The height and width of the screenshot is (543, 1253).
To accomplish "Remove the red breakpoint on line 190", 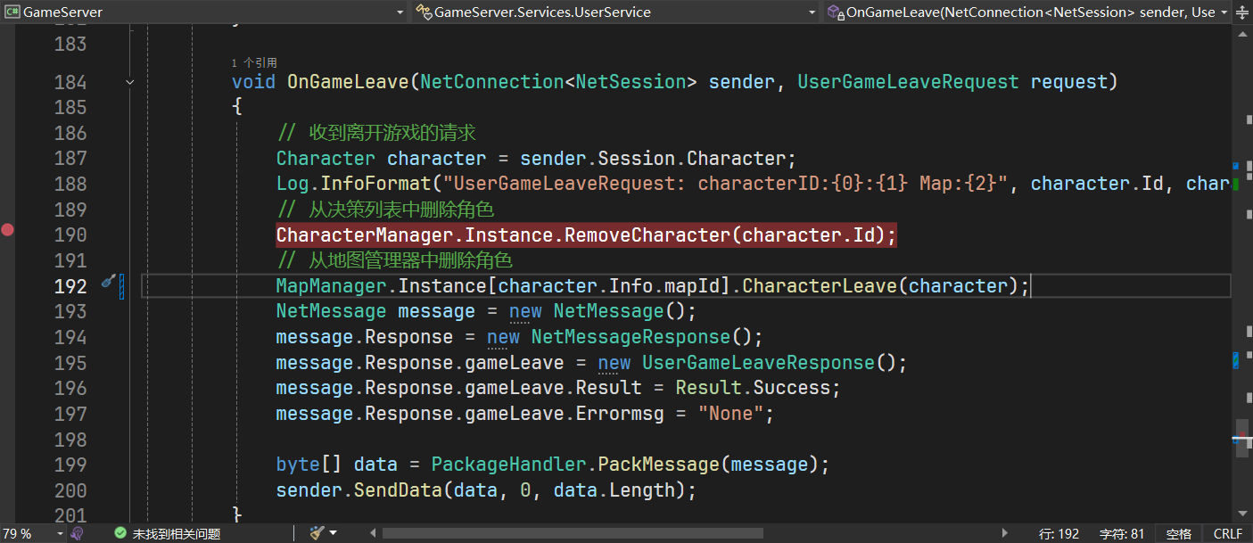I will pyautogui.click(x=8, y=230).
